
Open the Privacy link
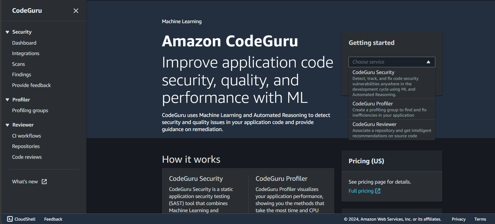(458, 219)
